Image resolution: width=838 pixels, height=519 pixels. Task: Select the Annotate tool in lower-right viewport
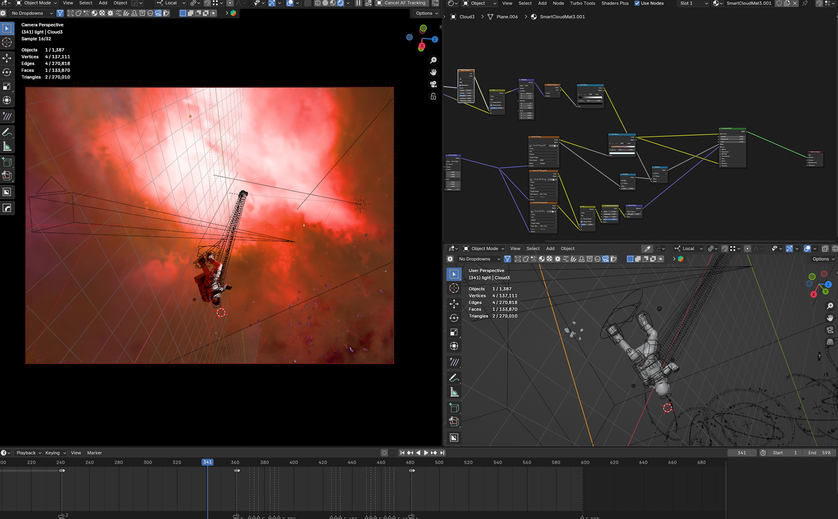454,378
